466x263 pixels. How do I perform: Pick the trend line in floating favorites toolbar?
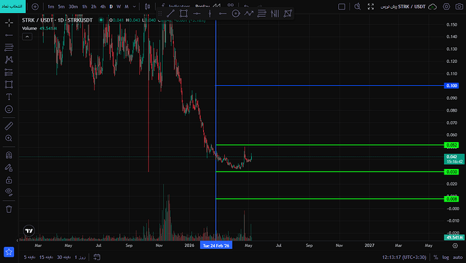pos(171,14)
